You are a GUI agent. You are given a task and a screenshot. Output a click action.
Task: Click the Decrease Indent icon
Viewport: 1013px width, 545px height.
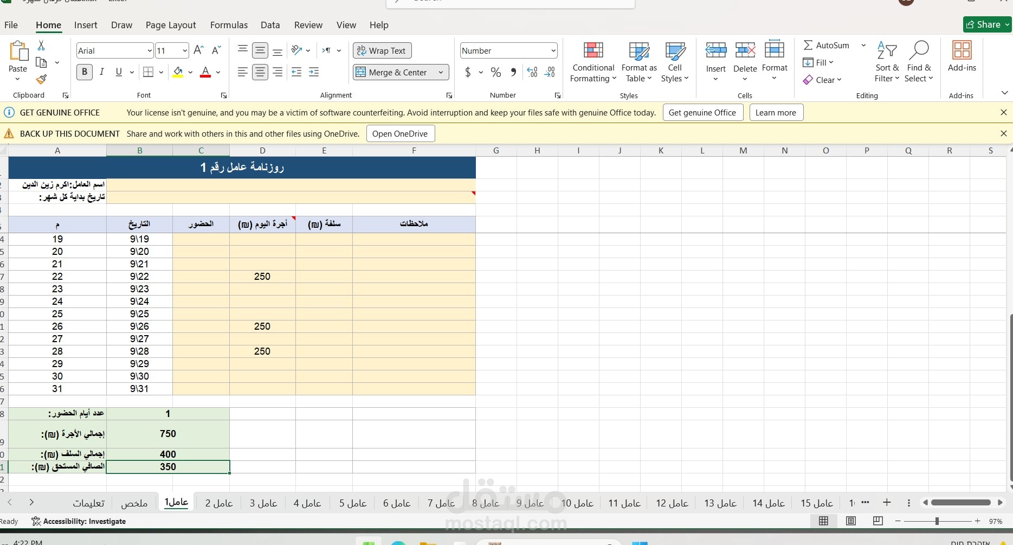pyautogui.click(x=296, y=72)
